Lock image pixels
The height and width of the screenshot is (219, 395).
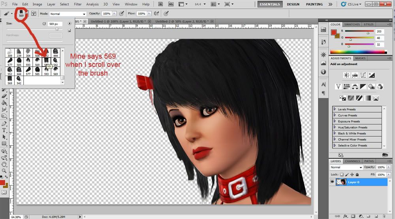[x=347, y=174]
